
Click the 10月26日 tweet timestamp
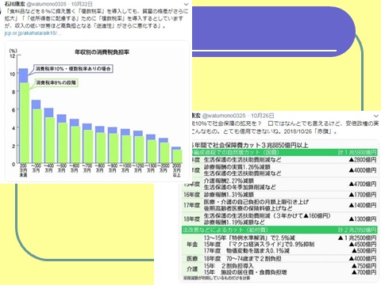coord(262,116)
